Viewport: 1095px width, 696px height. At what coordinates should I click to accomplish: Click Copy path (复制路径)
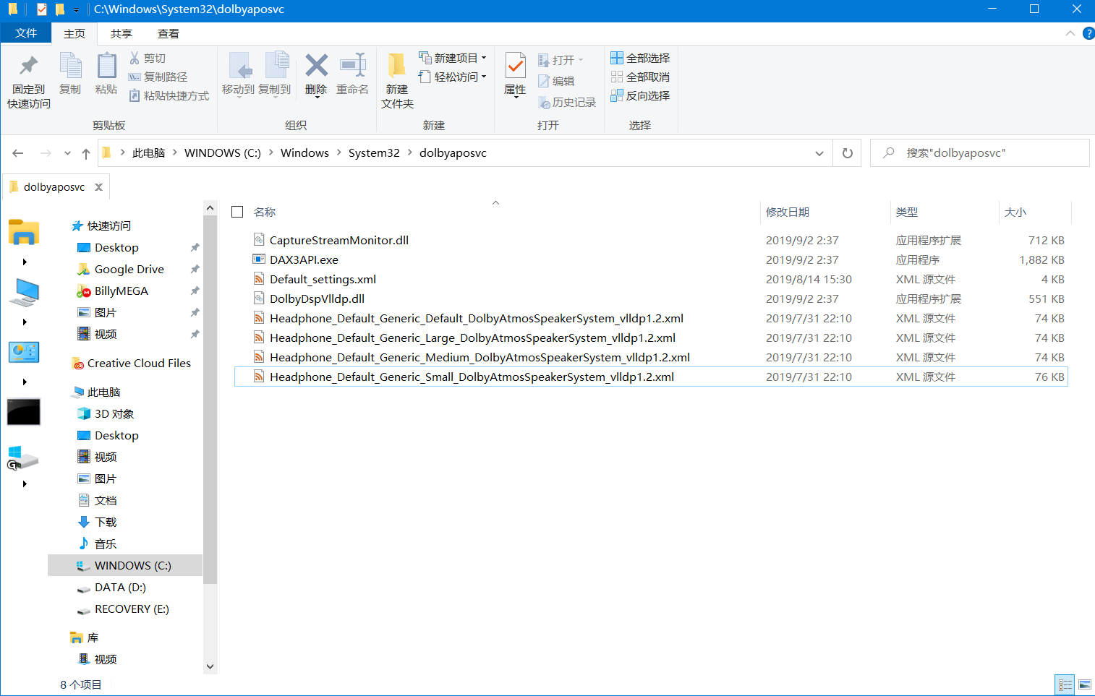158,77
